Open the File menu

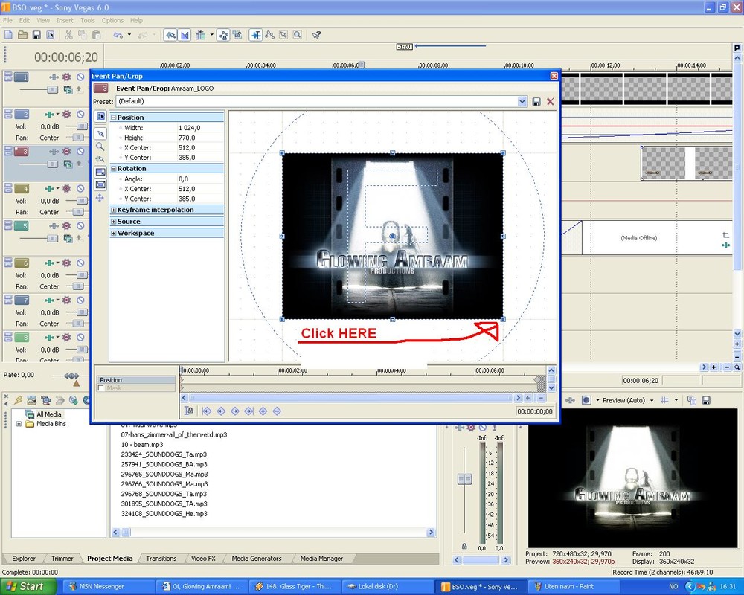click(7, 20)
